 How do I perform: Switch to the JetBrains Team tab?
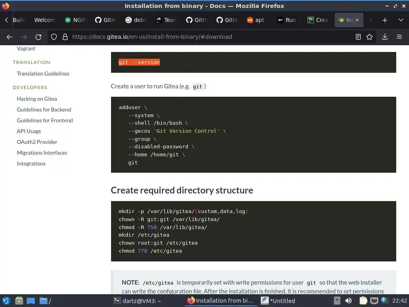pyautogui.click(x=166, y=20)
